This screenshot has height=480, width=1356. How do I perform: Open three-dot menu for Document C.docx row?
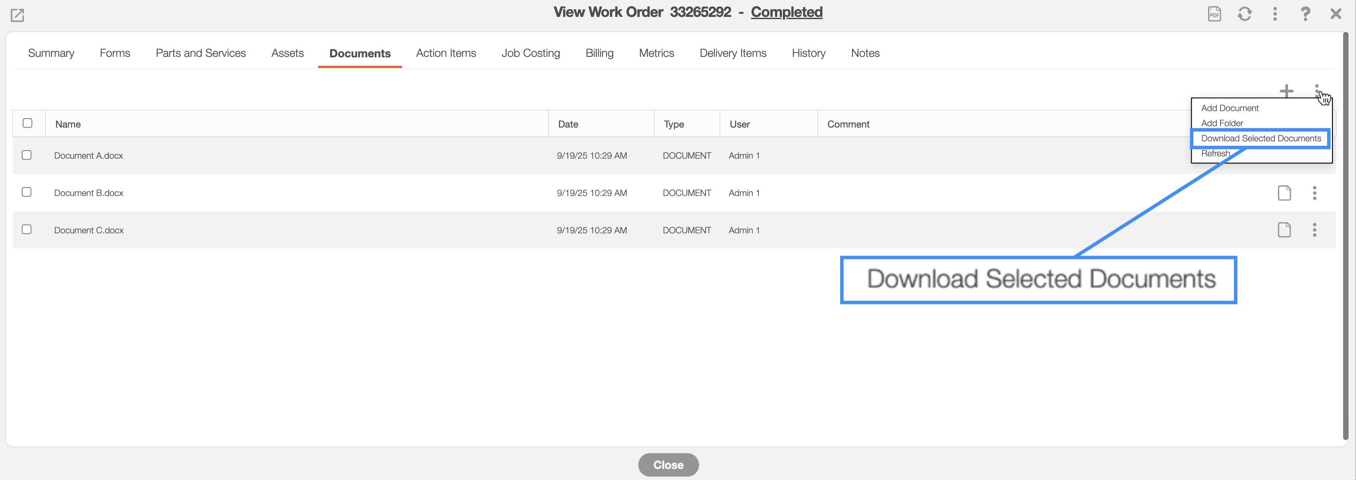(x=1314, y=230)
